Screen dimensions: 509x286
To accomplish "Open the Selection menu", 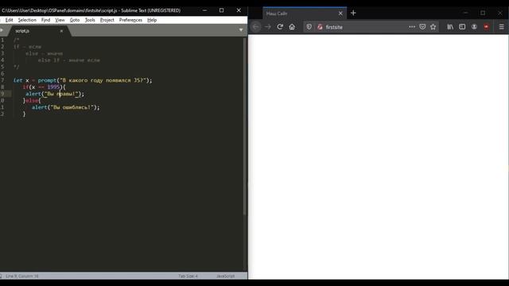I will [27, 20].
